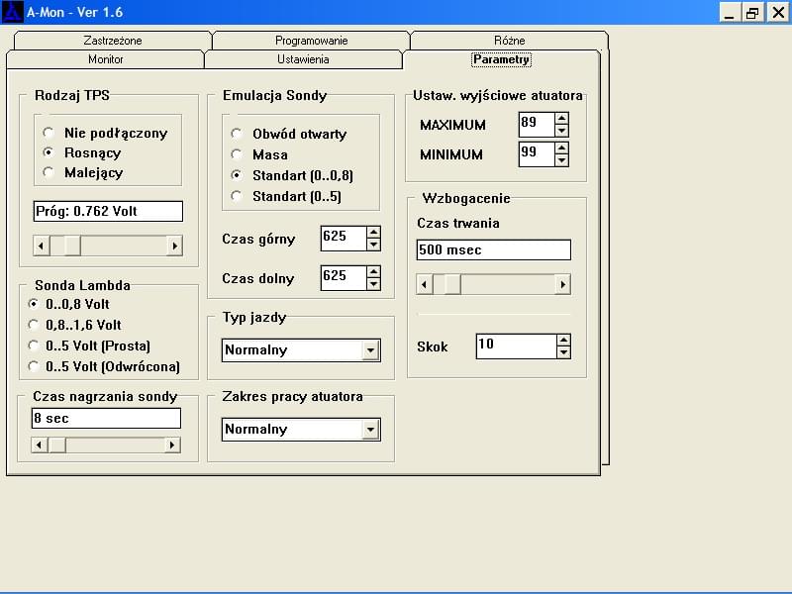Decrease Czas dolny with down arrow

[373, 284]
